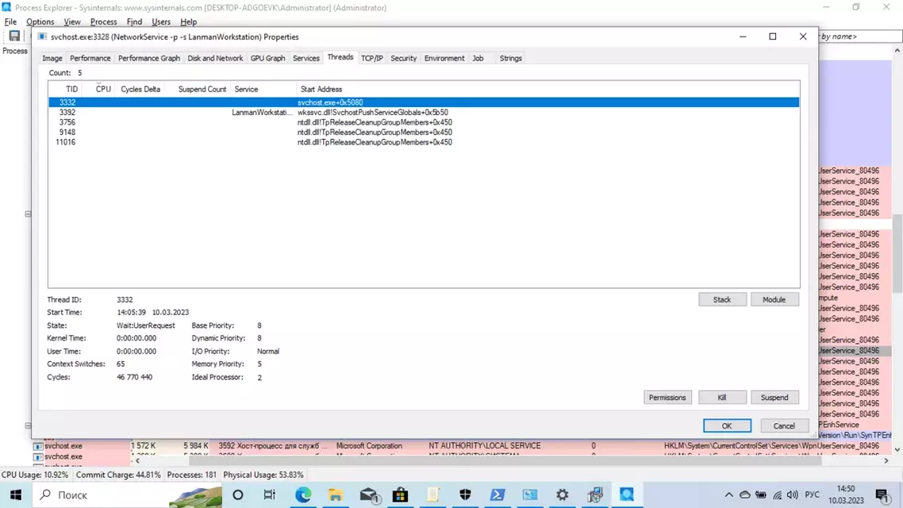903x508 pixels.
Task: Open network Wi-Fi tray icon
Action: click(777, 495)
